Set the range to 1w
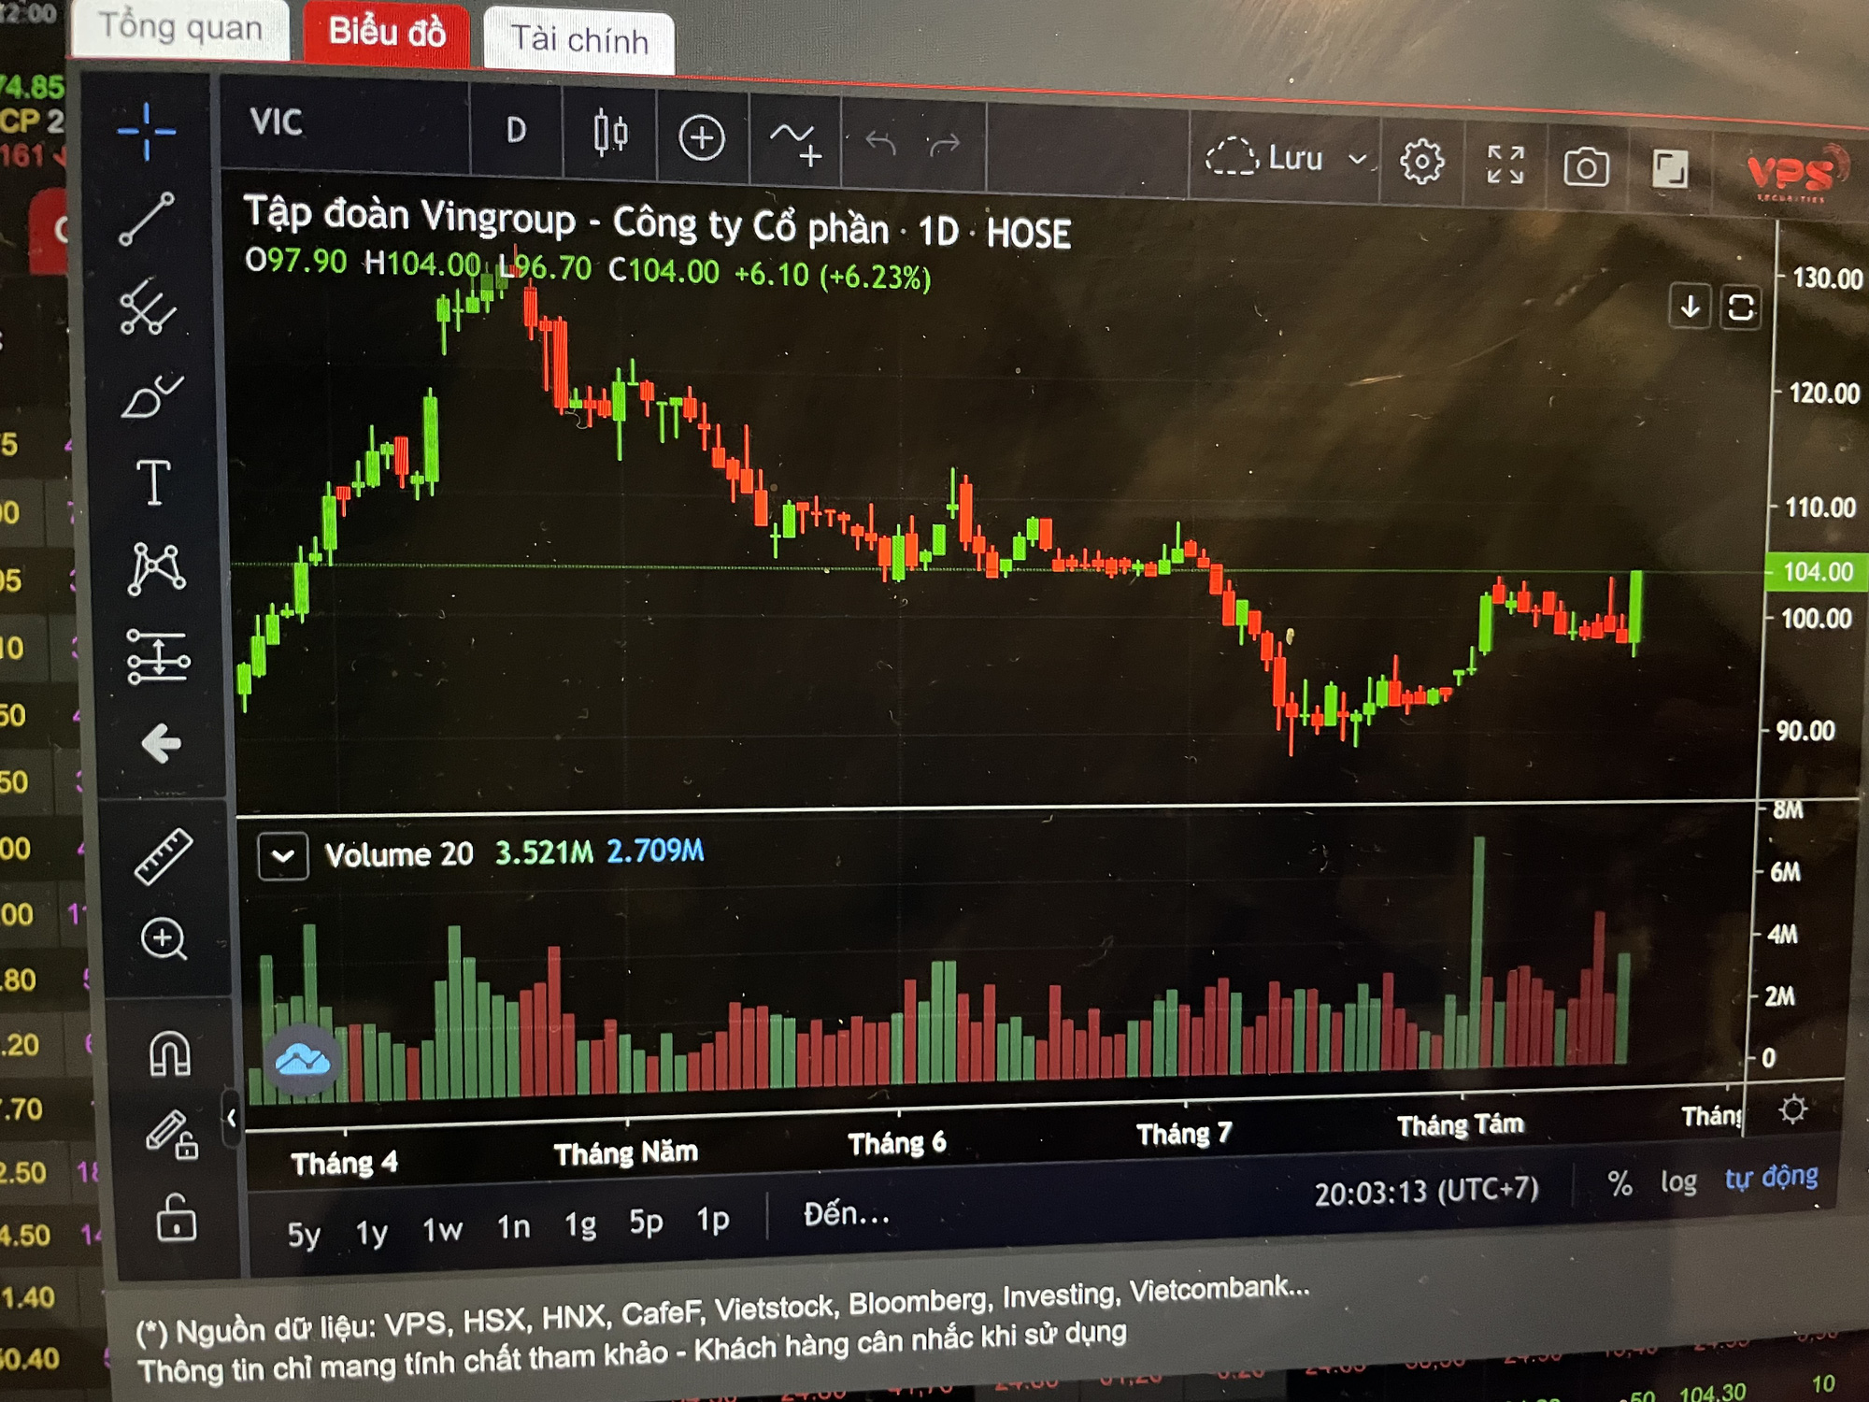The image size is (1869, 1402). (x=442, y=1230)
